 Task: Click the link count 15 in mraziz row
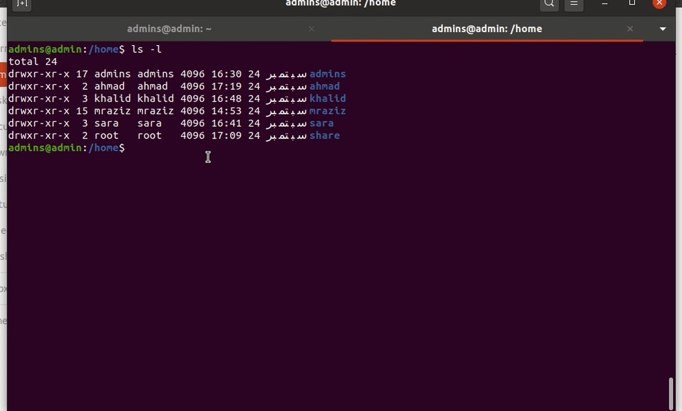[81, 111]
